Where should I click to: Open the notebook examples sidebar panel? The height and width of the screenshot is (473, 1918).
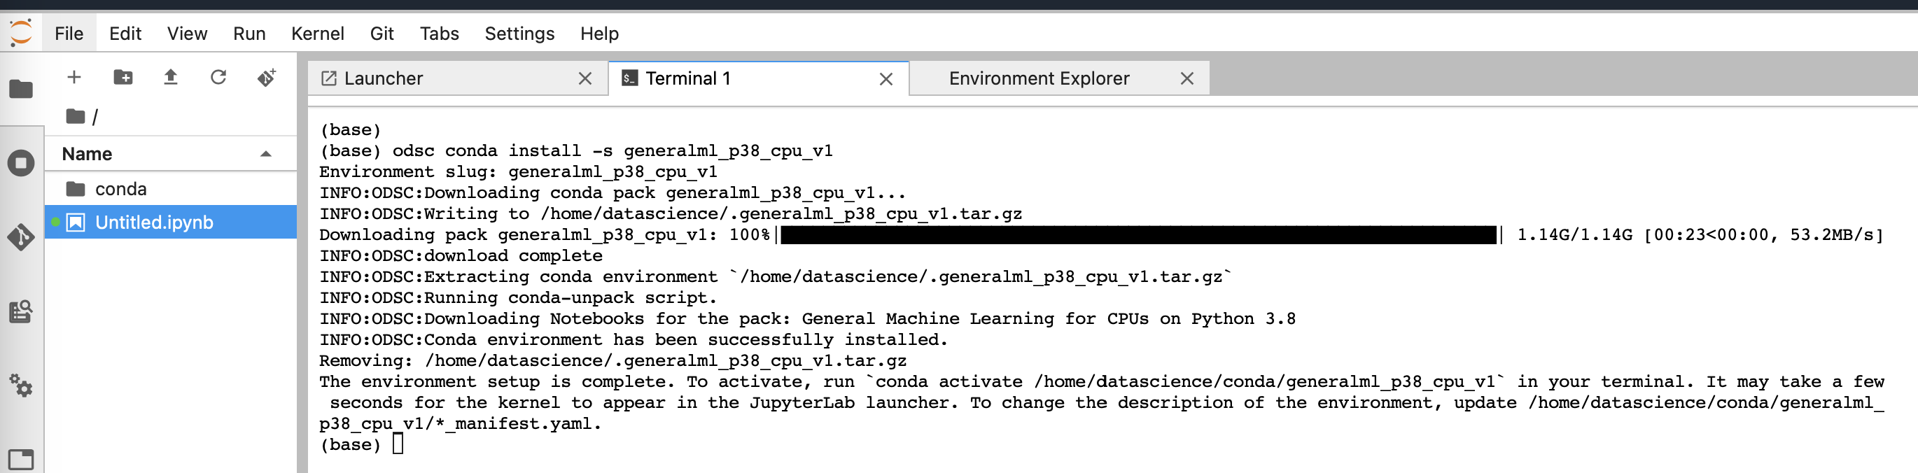tap(21, 312)
